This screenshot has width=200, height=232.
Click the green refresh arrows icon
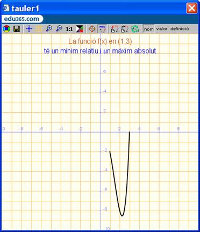(x=135, y=29)
